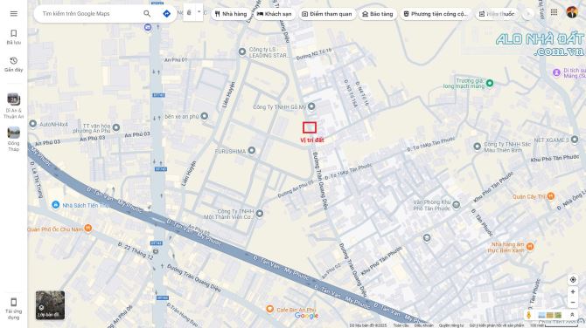Open the Lớp bản đồ layers thumbnail

(50, 305)
